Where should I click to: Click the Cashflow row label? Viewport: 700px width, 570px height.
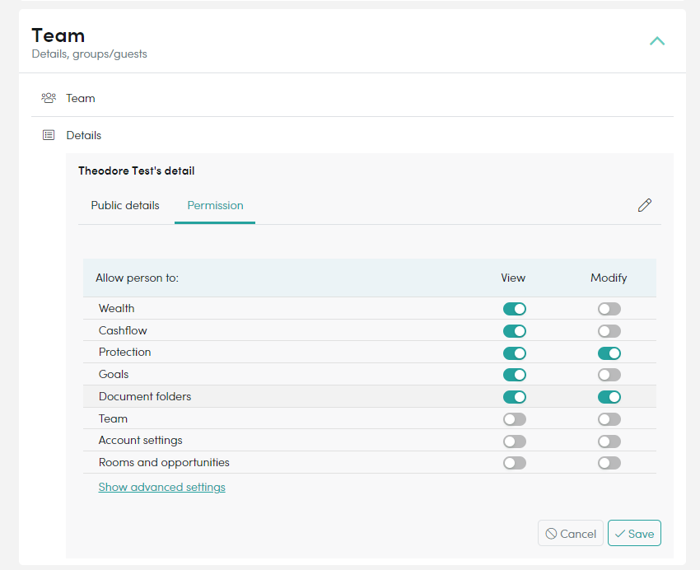(123, 331)
